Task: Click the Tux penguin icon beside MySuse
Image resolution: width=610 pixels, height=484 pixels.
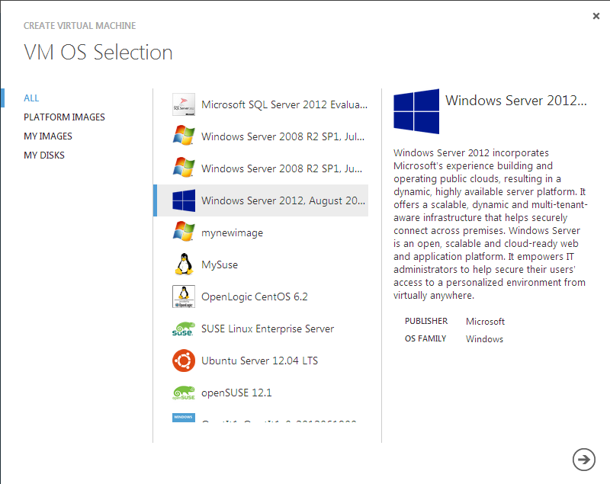Action: 184,264
